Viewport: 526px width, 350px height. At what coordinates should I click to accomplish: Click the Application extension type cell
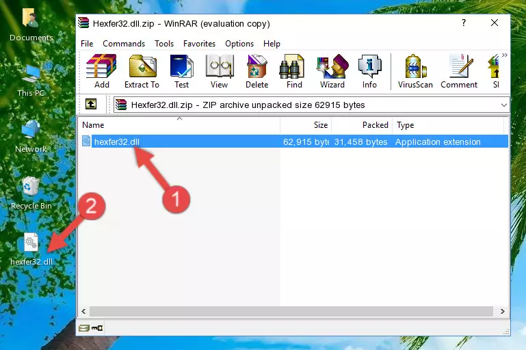point(438,142)
